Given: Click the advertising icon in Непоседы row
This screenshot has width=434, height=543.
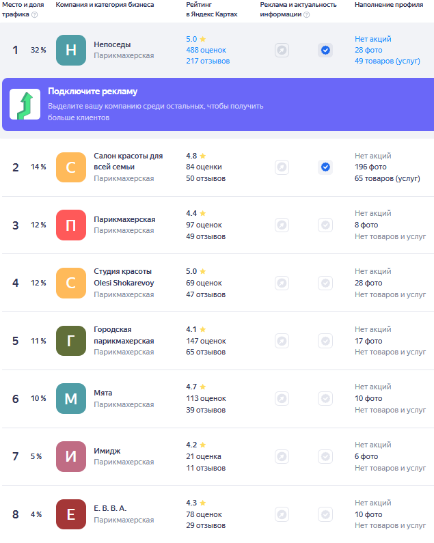Looking at the screenshot, I should (x=282, y=51).
